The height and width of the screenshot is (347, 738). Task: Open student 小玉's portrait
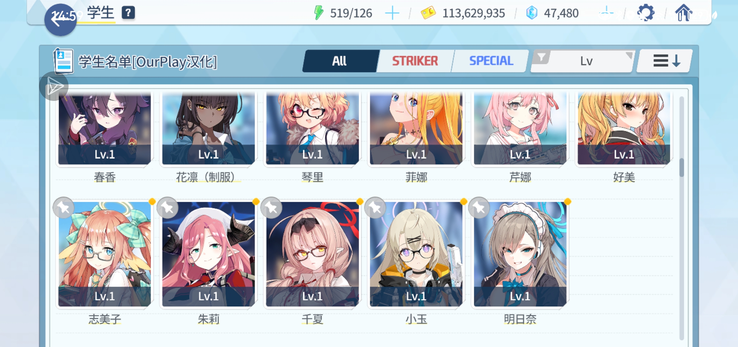[x=416, y=254]
